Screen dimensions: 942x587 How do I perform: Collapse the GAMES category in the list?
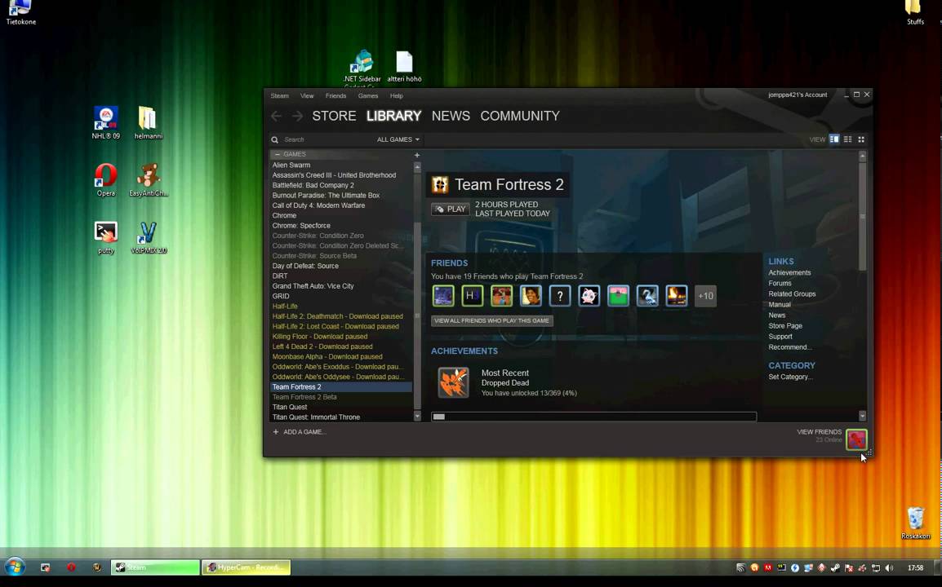point(277,155)
